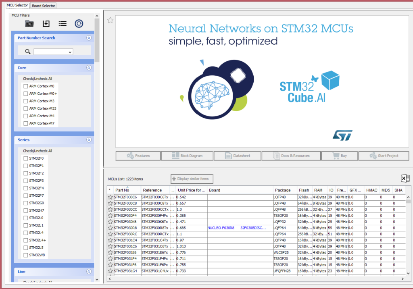Click the favorite star beside the banner
This screenshot has height=289, width=413.
[110, 20]
